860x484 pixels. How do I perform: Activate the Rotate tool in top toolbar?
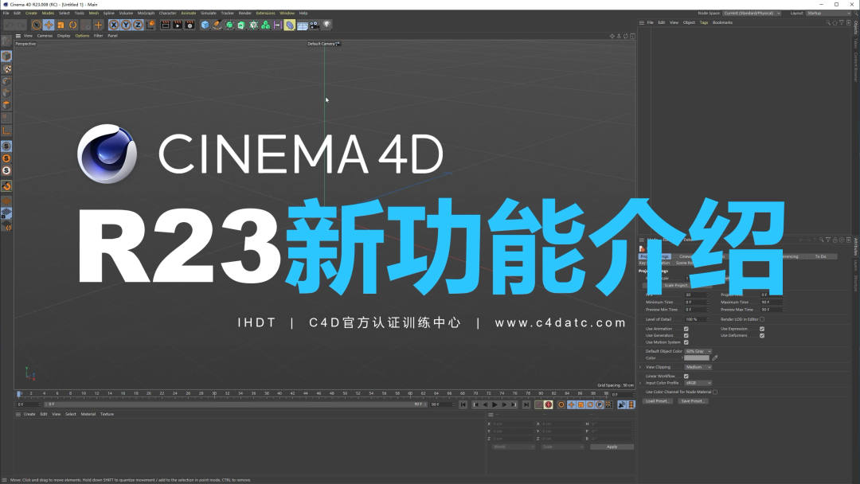point(72,25)
